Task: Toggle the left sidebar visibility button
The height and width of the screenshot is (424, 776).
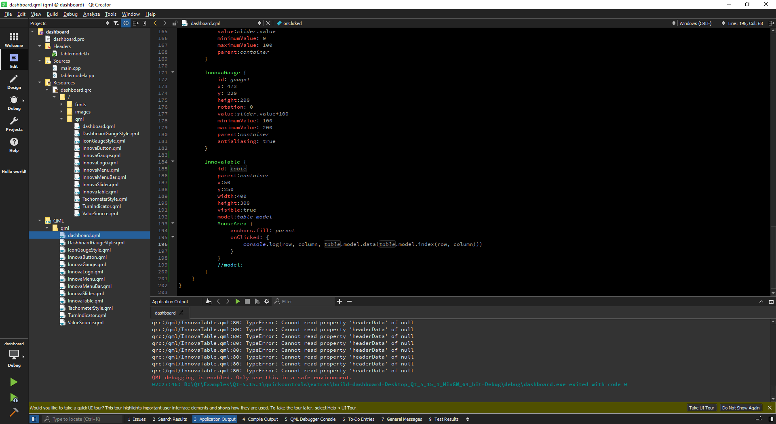Action: [34, 419]
